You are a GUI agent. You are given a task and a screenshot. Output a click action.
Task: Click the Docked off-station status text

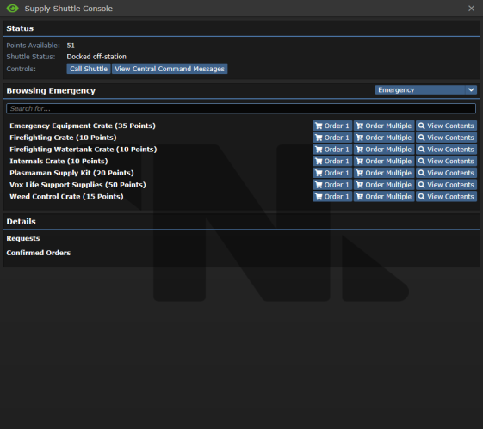(x=96, y=57)
